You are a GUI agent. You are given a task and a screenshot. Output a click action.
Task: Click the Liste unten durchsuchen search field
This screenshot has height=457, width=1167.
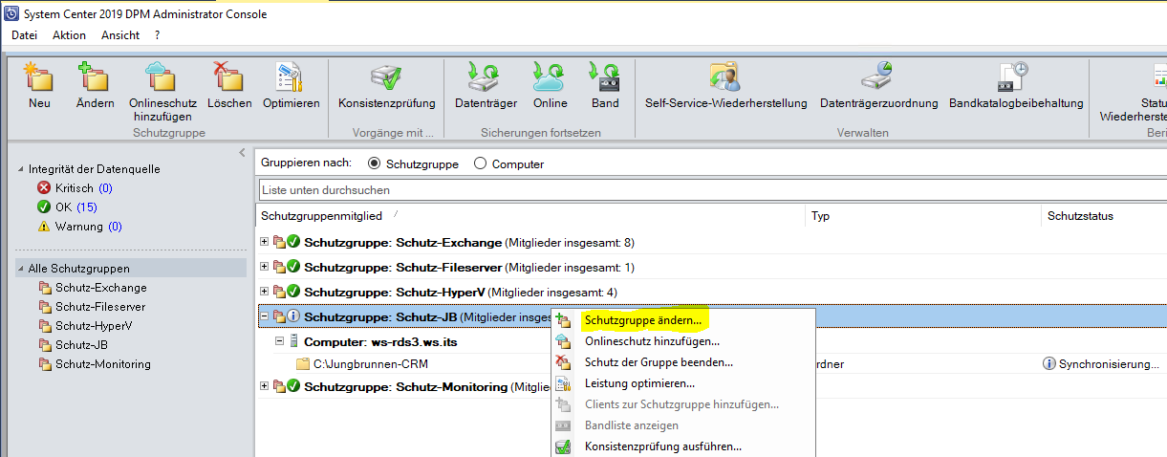click(712, 190)
